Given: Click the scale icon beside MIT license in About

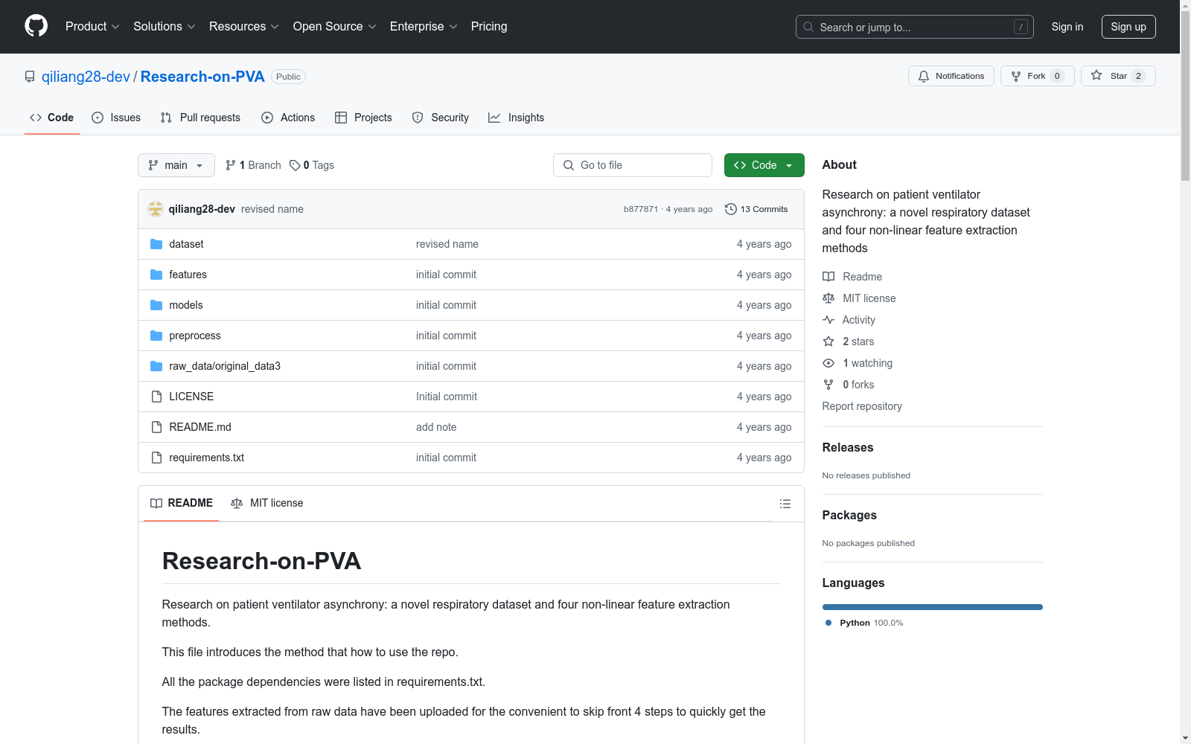Looking at the screenshot, I should [x=828, y=298].
